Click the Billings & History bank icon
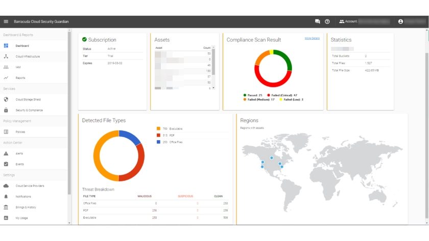The image size is (429, 241). 6,207
